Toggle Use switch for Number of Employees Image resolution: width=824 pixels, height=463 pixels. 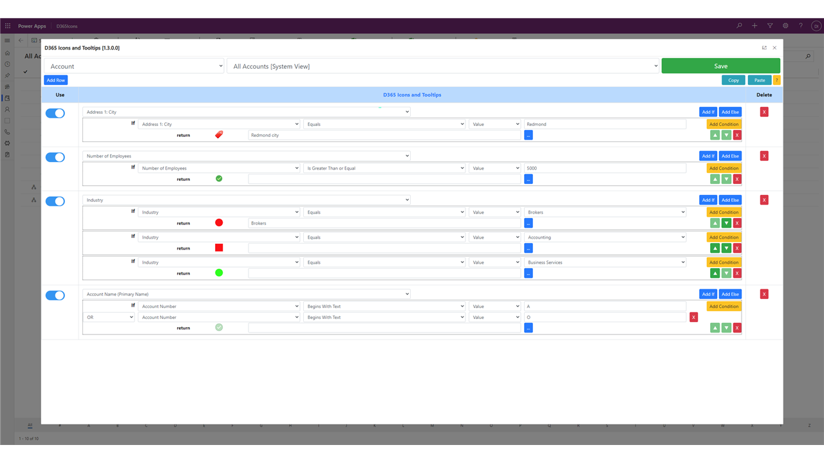pyautogui.click(x=55, y=157)
